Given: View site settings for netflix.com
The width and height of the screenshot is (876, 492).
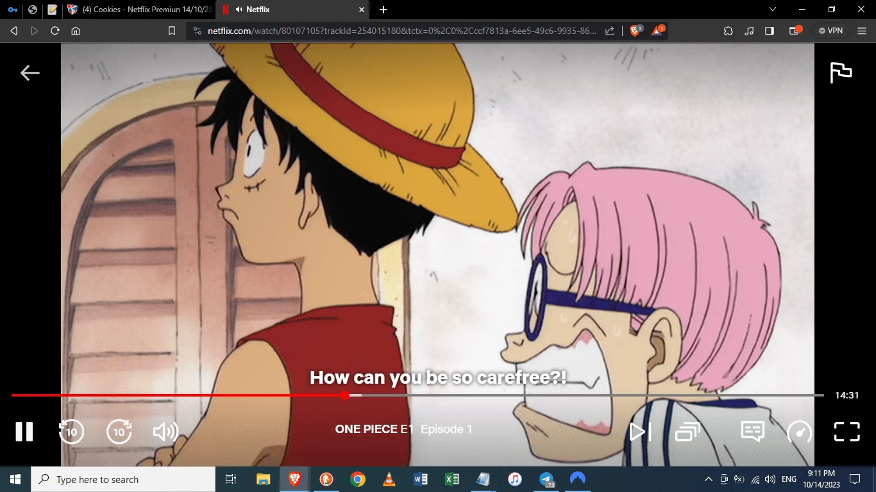Looking at the screenshot, I should click(197, 31).
